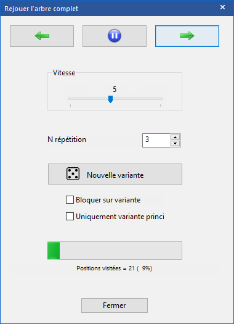Click the dice icon for new variation
This screenshot has height=324, width=234.
[73, 174]
